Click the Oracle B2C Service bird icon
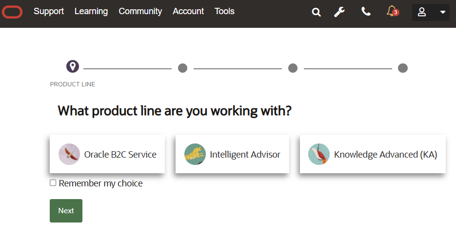Viewport: 456px width, 243px height. coord(69,154)
